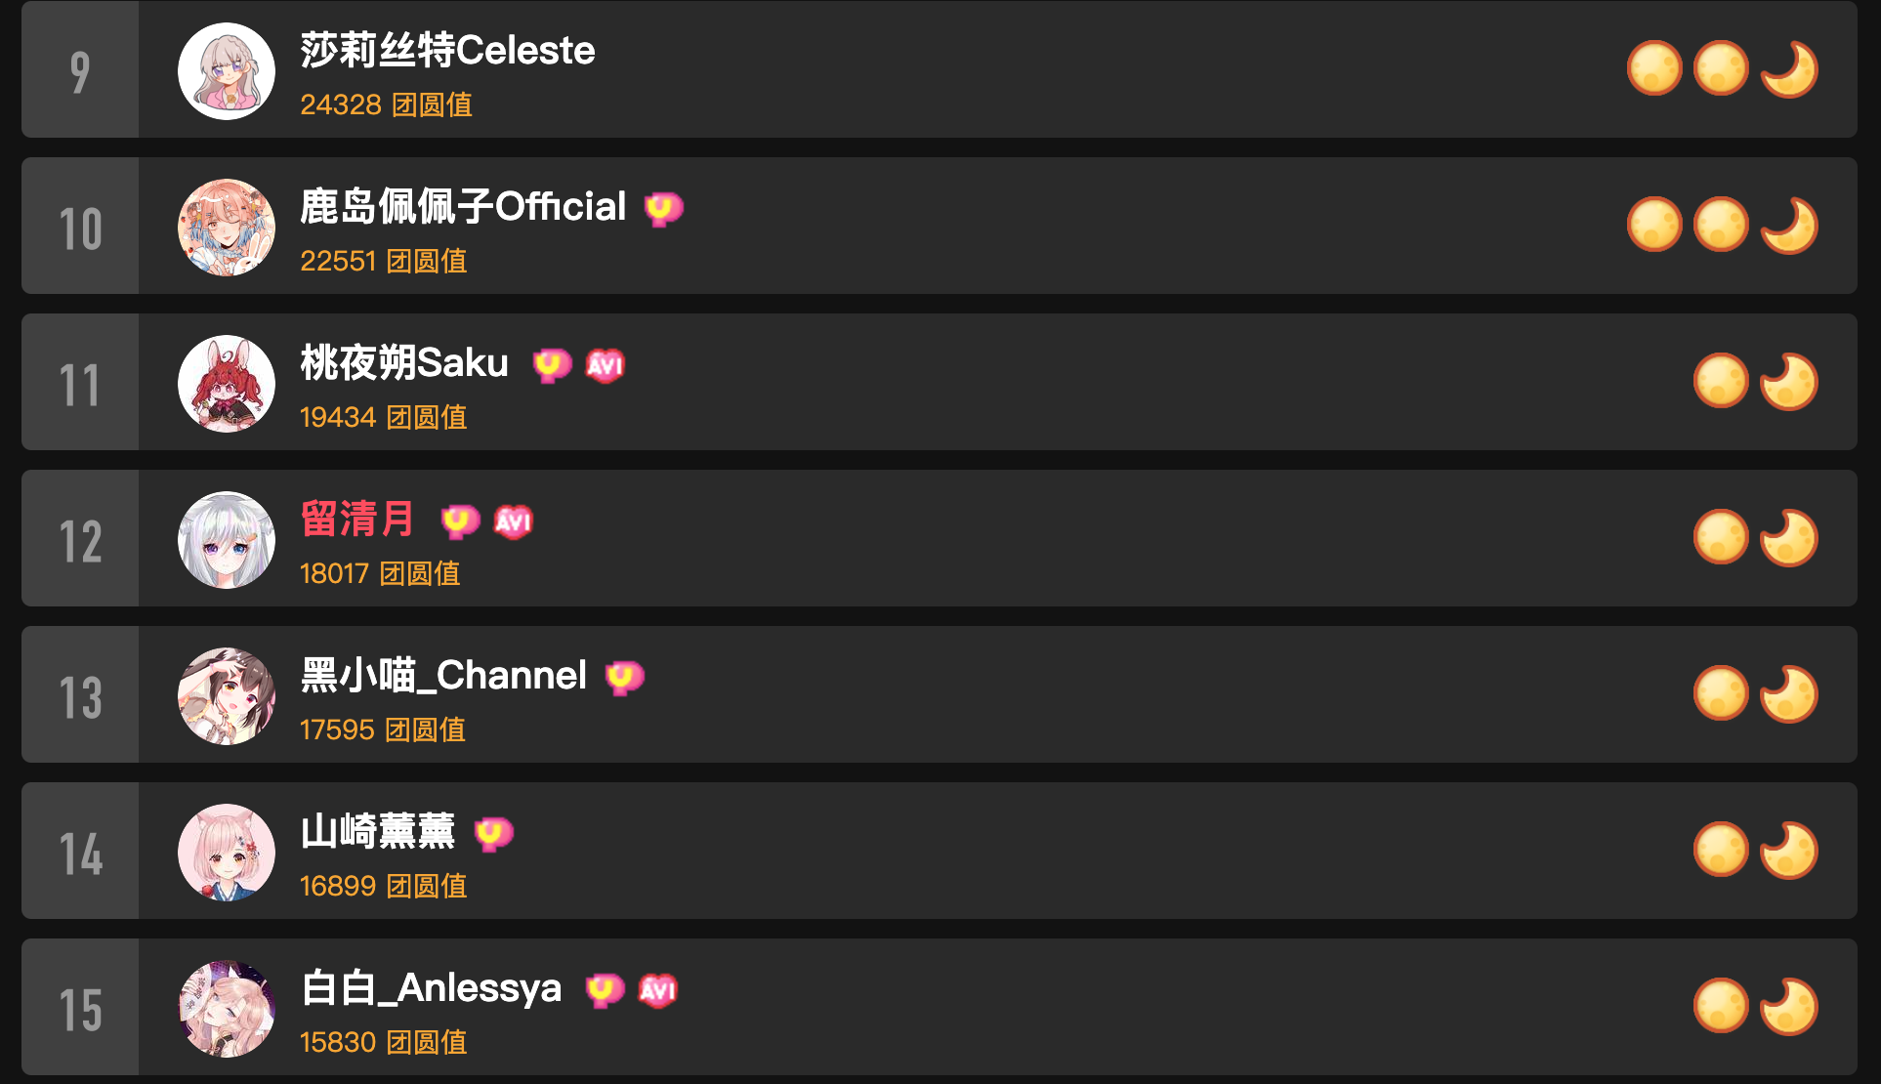Select the red 留清月 username
Viewport: 1881px width, 1084px height.
[357, 519]
